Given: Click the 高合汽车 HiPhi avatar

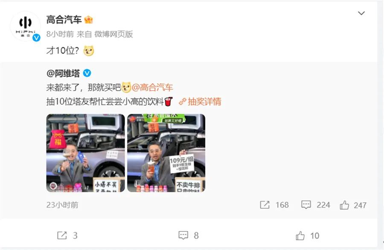Looking at the screenshot, I should [26, 26].
